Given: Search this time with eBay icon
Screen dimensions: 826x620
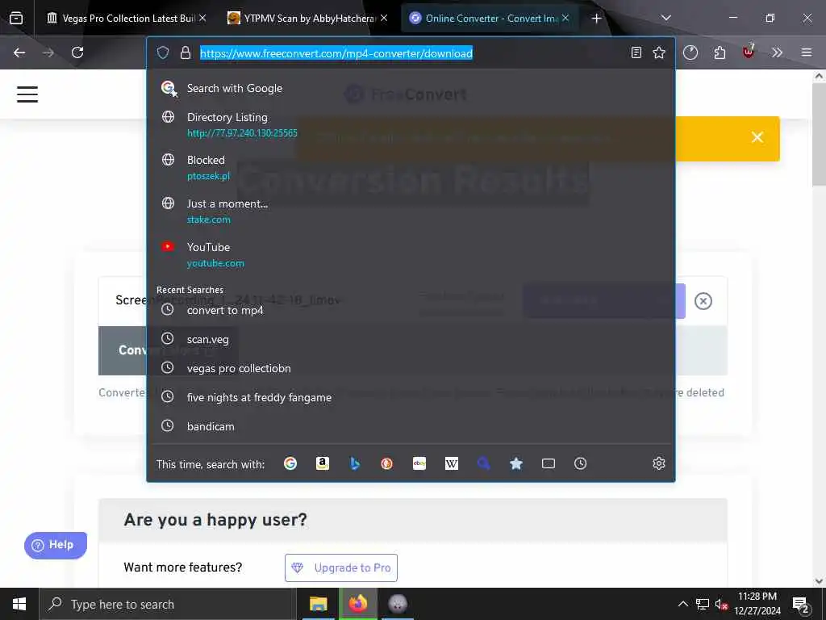Looking at the screenshot, I should click(419, 463).
